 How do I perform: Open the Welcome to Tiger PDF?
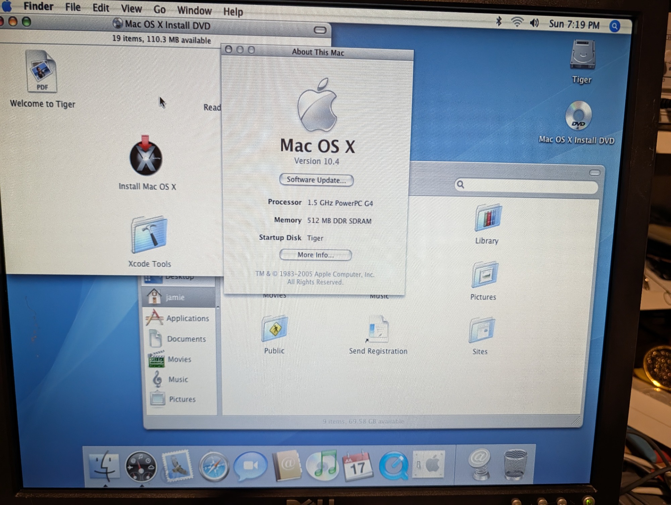click(x=42, y=71)
